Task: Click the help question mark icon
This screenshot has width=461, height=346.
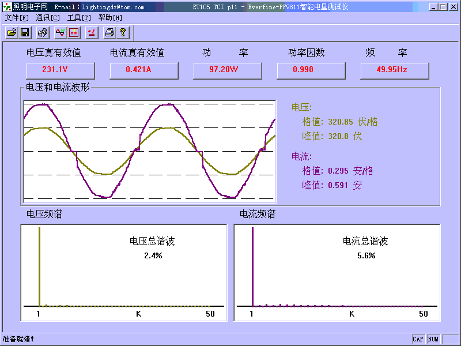Action: pyautogui.click(x=122, y=32)
